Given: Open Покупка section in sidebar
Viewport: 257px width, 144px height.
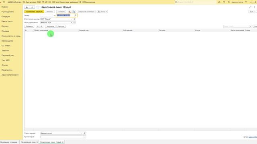Looking at the screenshot, I should pos(5,26).
